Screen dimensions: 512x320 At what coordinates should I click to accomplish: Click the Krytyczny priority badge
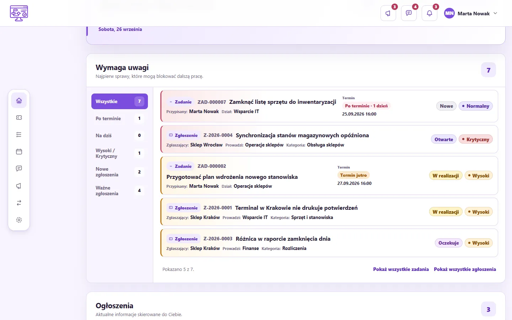pos(476,139)
